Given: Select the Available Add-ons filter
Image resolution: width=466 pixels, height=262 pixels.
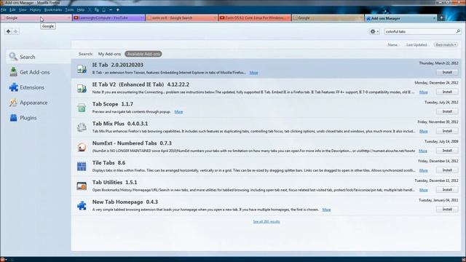Looking at the screenshot, I should tap(143, 54).
